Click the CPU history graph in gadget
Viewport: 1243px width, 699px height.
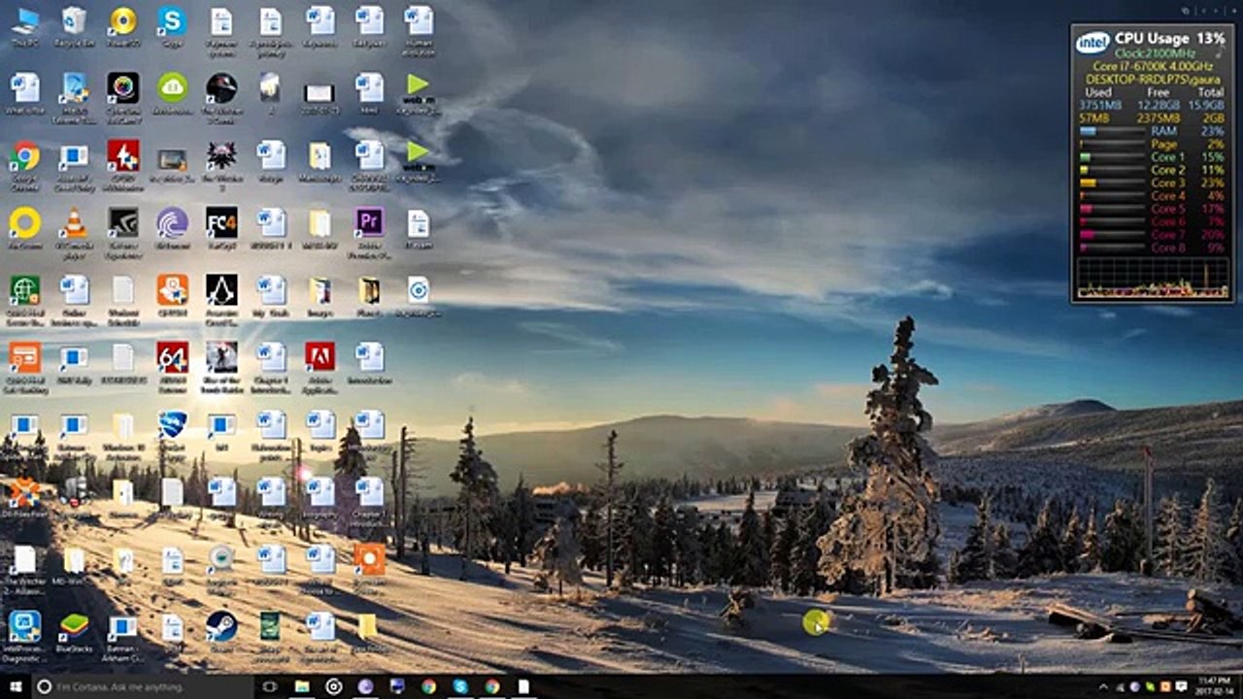click(1153, 278)
